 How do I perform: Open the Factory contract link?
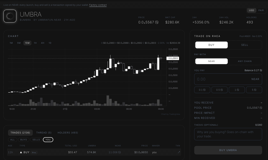coord(98,5)
